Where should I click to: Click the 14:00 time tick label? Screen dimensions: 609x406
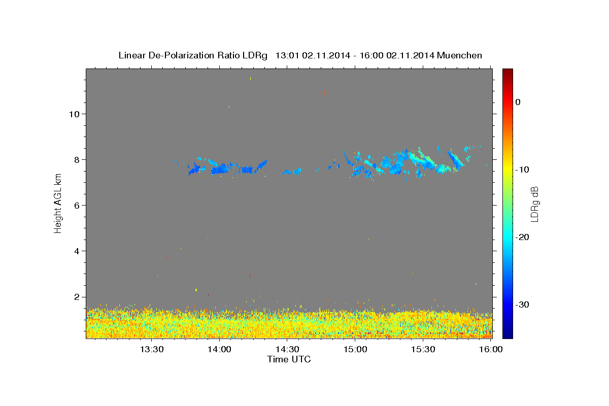pos(219,349)
